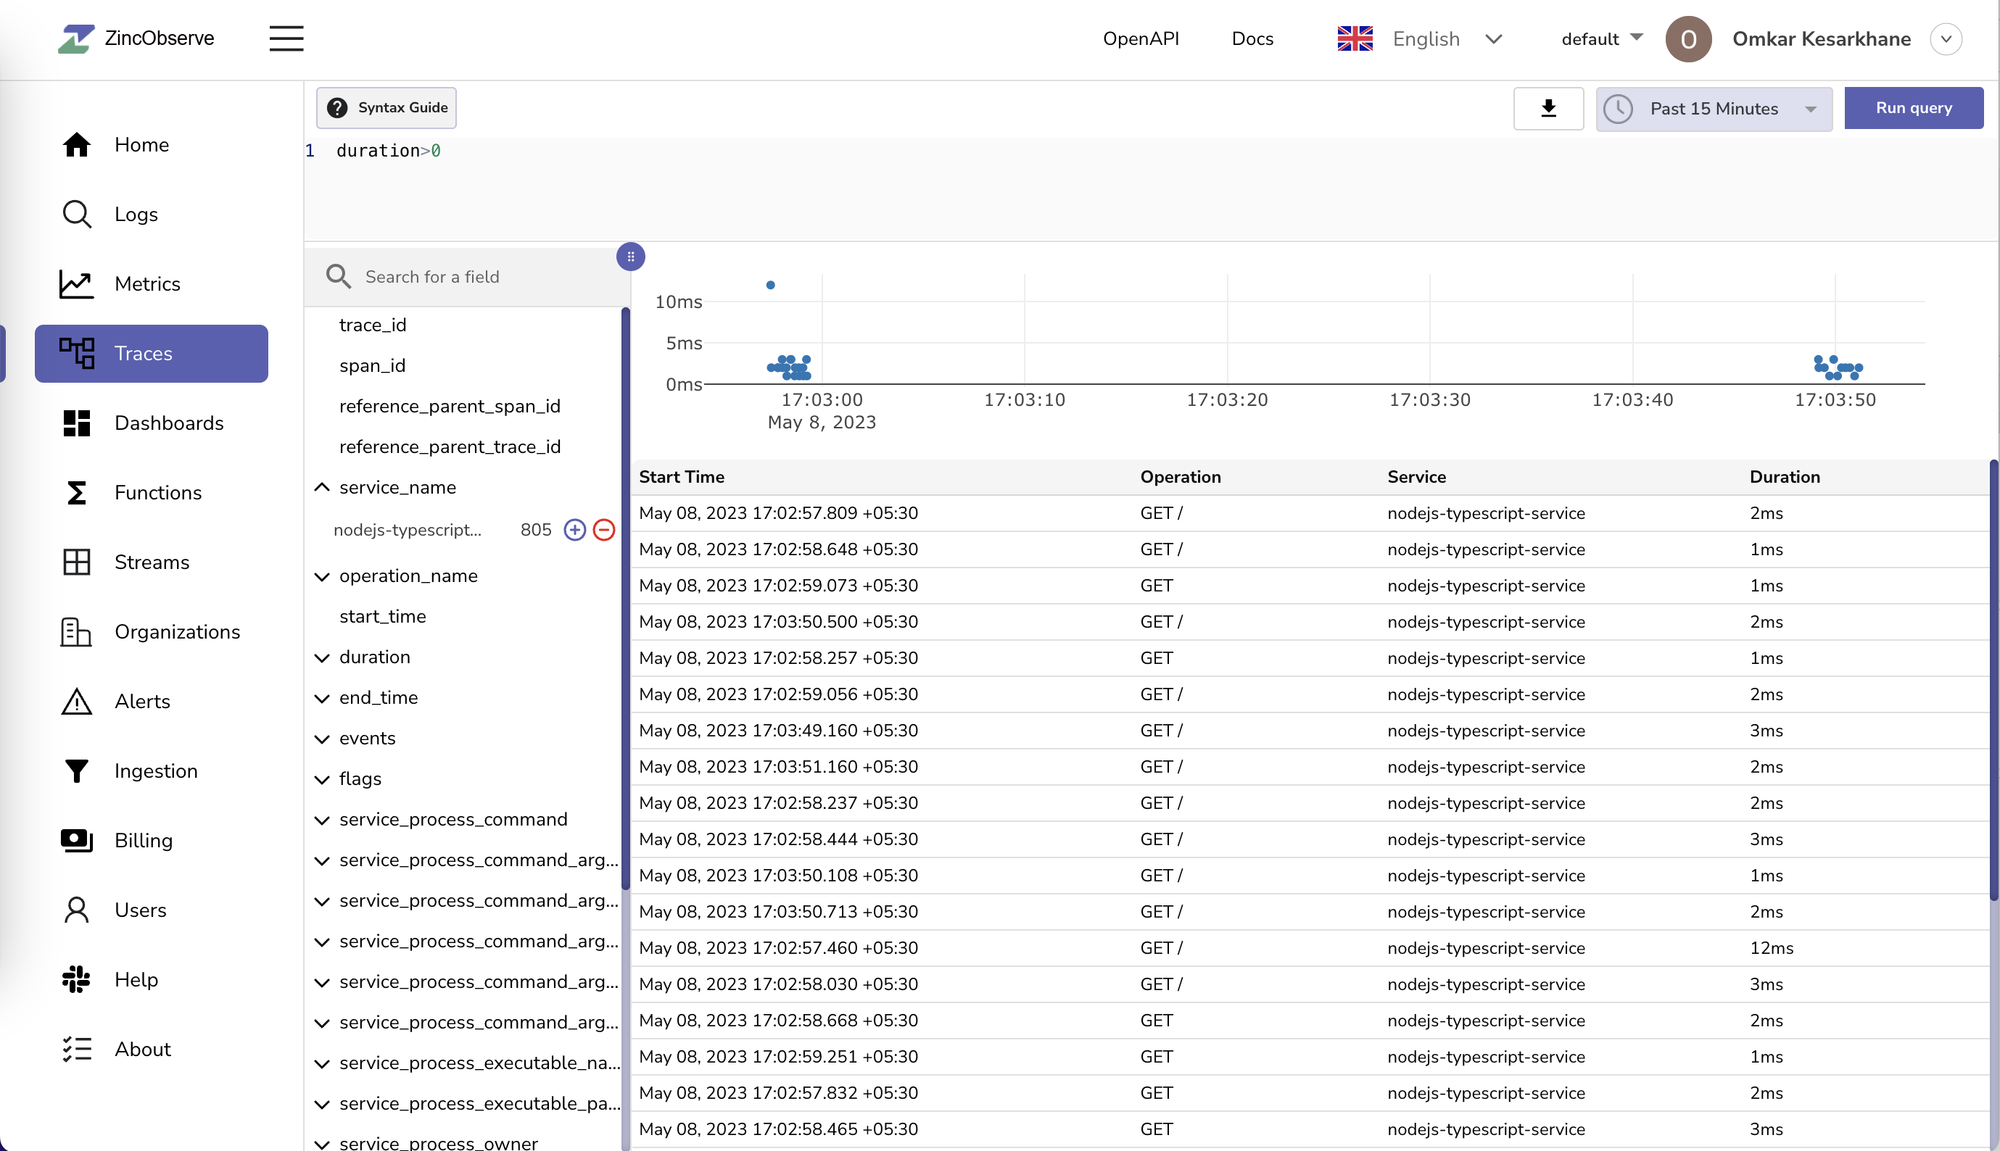Open the Syntax Guide button
Screen dimensions: 2000x1151
(387, 107)
